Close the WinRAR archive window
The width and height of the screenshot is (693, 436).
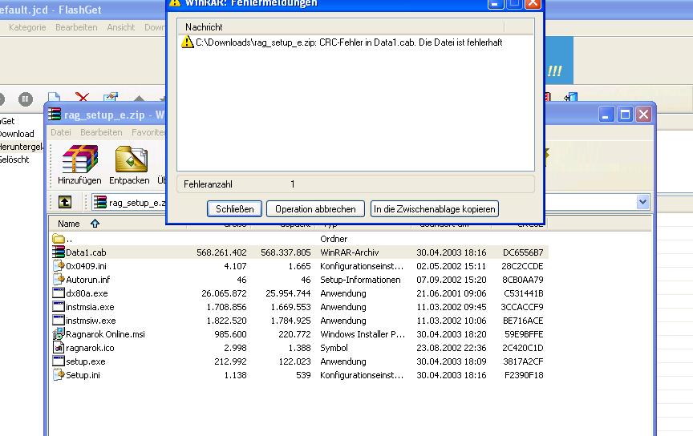pos(643,115)
